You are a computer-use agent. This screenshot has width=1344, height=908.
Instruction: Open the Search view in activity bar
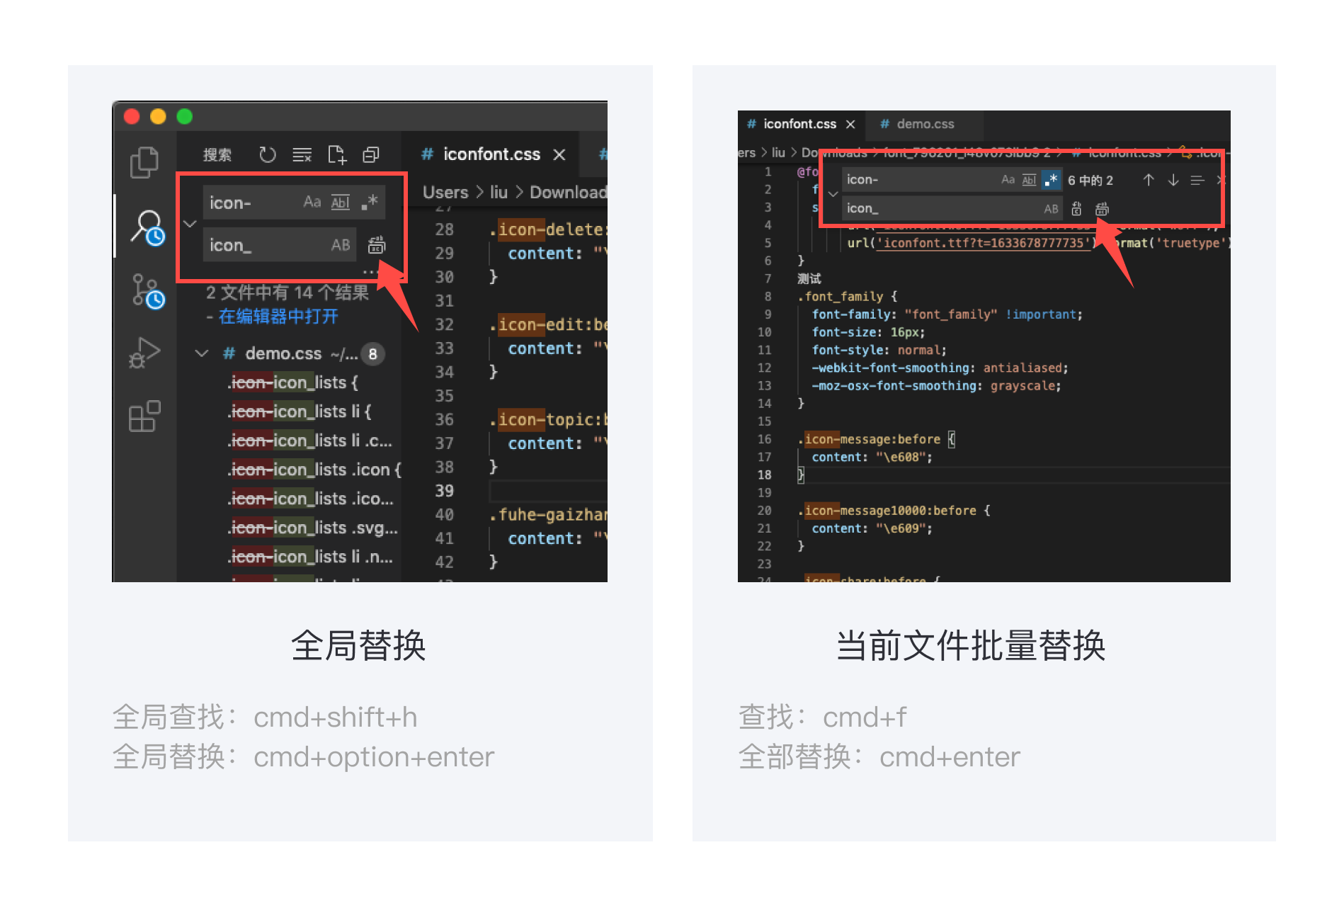tap(147, 227)
